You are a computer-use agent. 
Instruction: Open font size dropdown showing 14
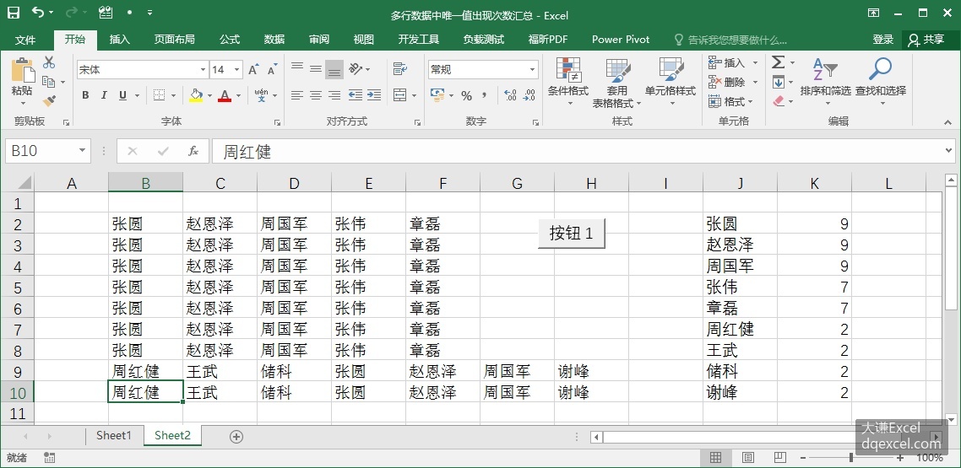point(238,70)
